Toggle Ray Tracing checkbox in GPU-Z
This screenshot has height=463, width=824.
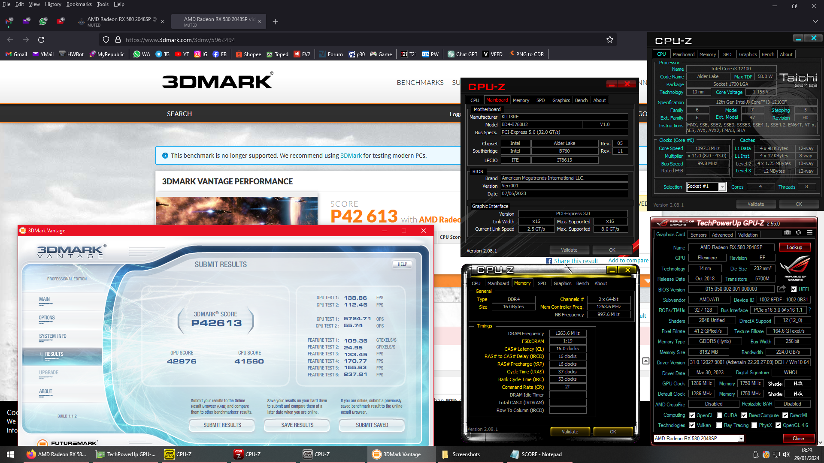[719, 425]
